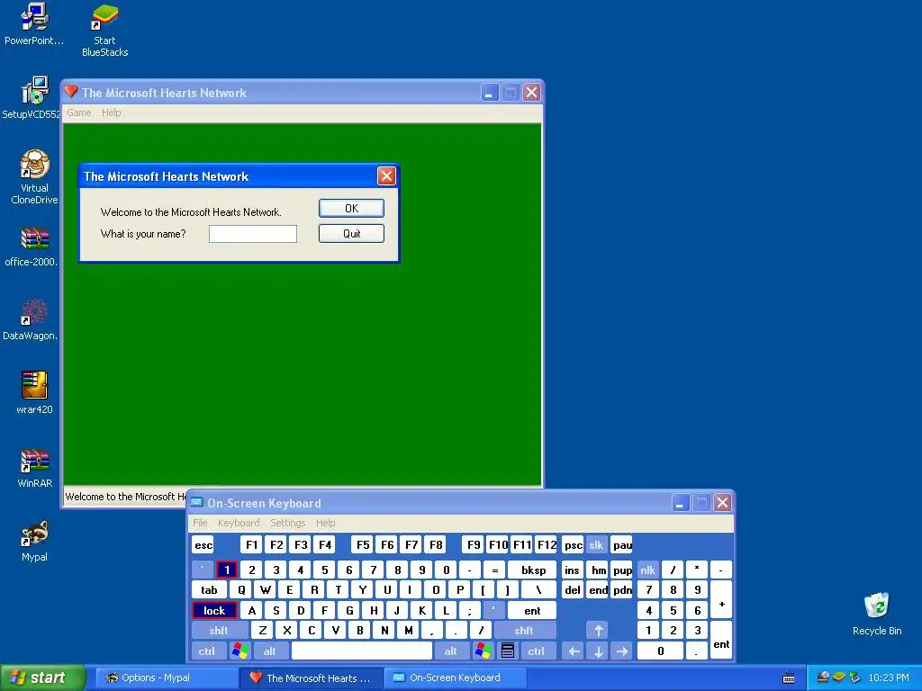The width and height of the screenshot is (922, 691).
Task: Click the keyboard icon in the taskbar
Action: (x=789, y=678)
